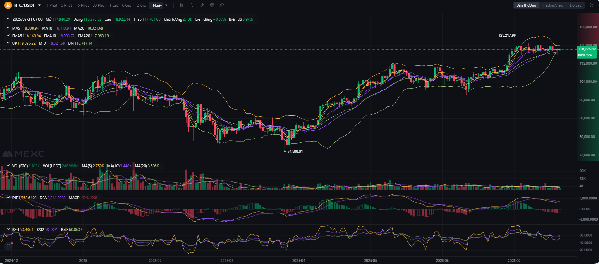
Task: Collapse the OHLC date info row chevron
Action: tap(8, 19)
